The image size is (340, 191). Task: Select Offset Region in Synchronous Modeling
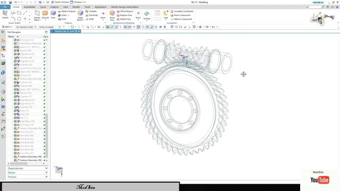point(125,11)
